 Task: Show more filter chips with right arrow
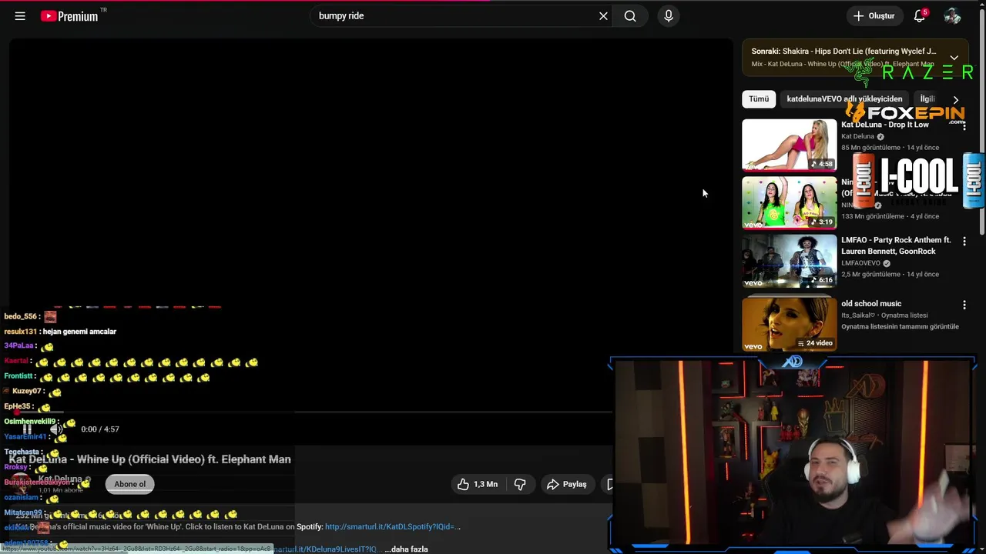956,100
